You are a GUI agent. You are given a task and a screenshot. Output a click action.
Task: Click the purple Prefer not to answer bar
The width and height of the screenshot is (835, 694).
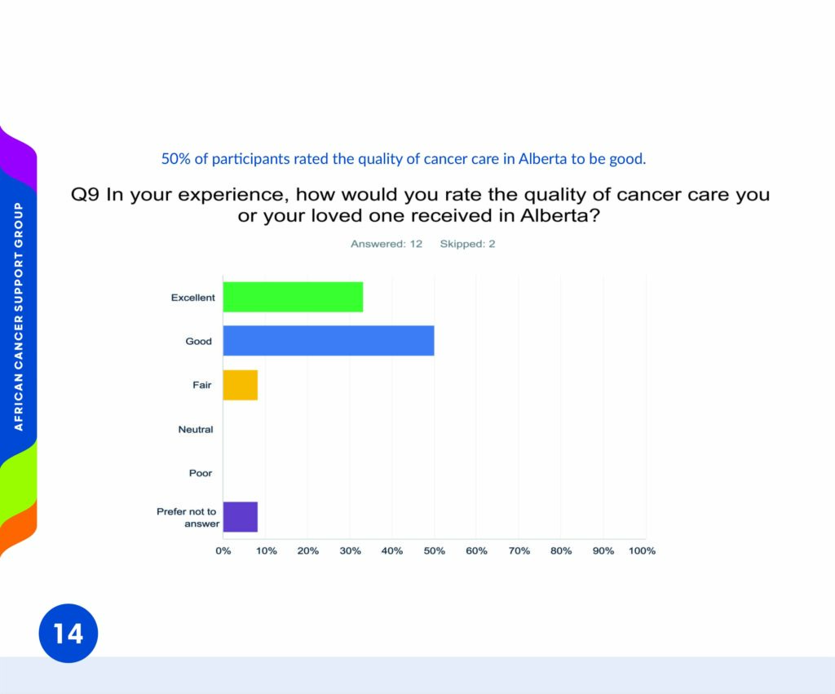tap(241, 517)
